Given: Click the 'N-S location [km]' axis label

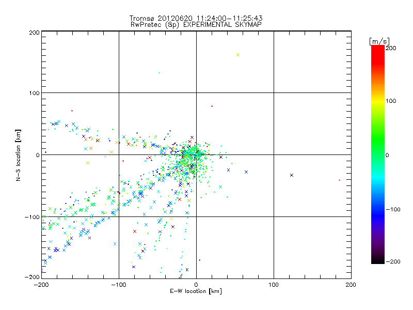Looking at the screenshot, I should click(x=18, y=155).
